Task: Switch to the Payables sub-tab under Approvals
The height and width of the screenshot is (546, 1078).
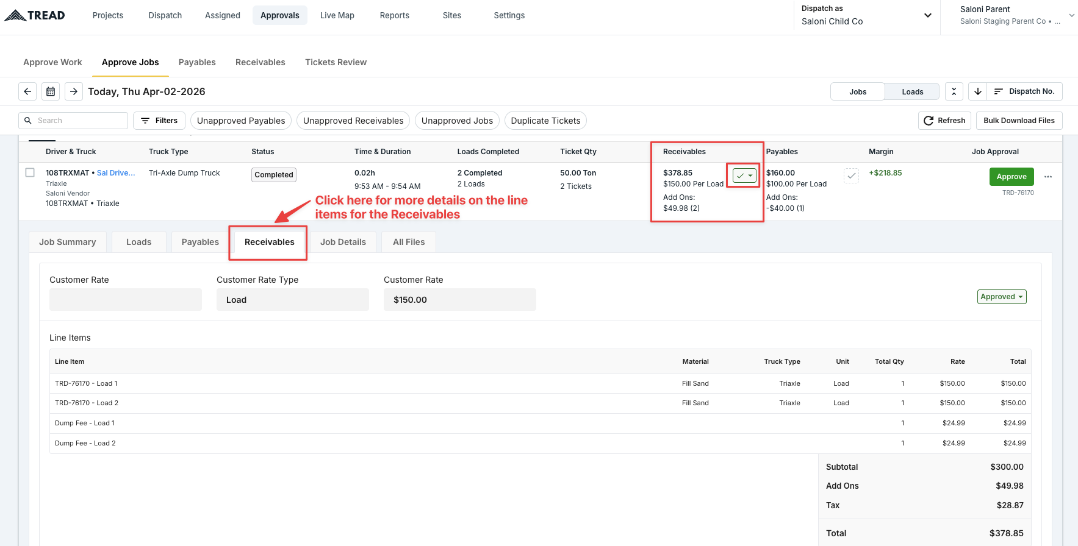Action: pos(197,62)
